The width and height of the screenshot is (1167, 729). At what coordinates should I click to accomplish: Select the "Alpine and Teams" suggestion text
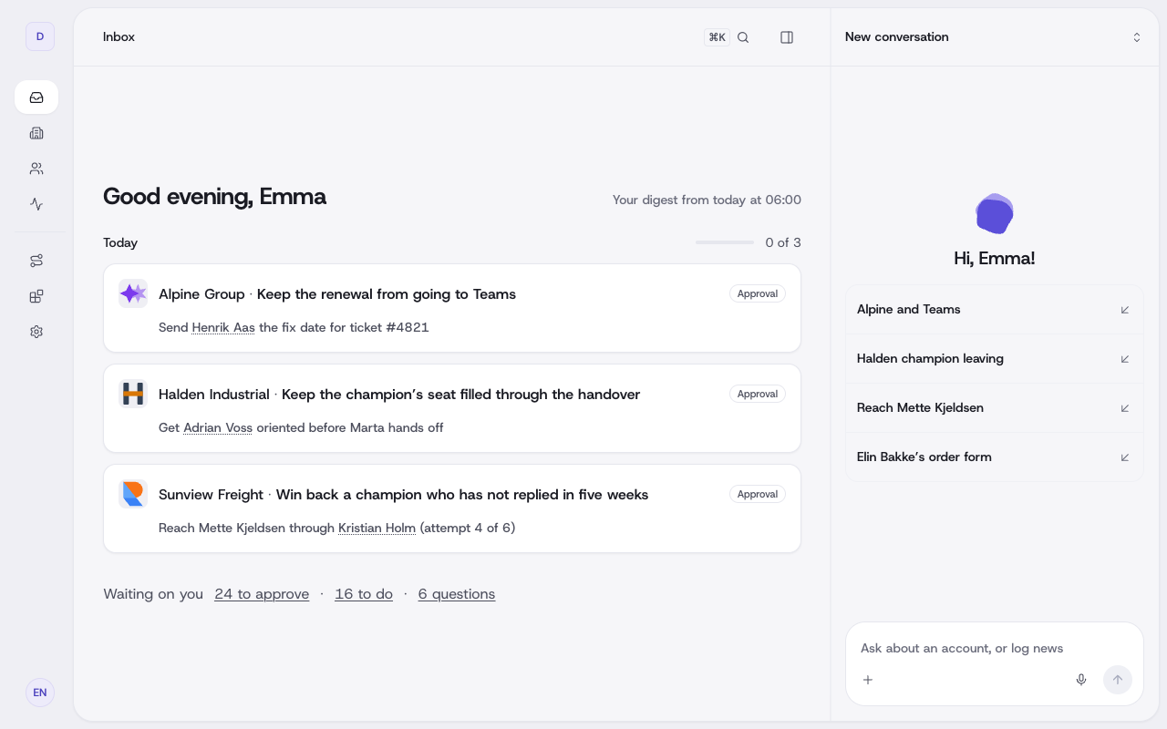(x=909, y=310)
